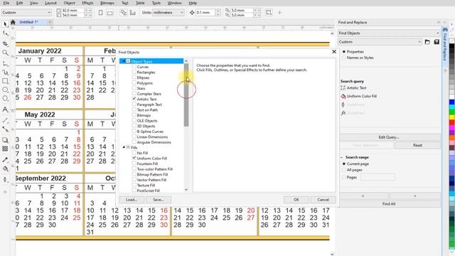Check the Ellipses object type
This screenshot has width=455, height=256.
134,78
